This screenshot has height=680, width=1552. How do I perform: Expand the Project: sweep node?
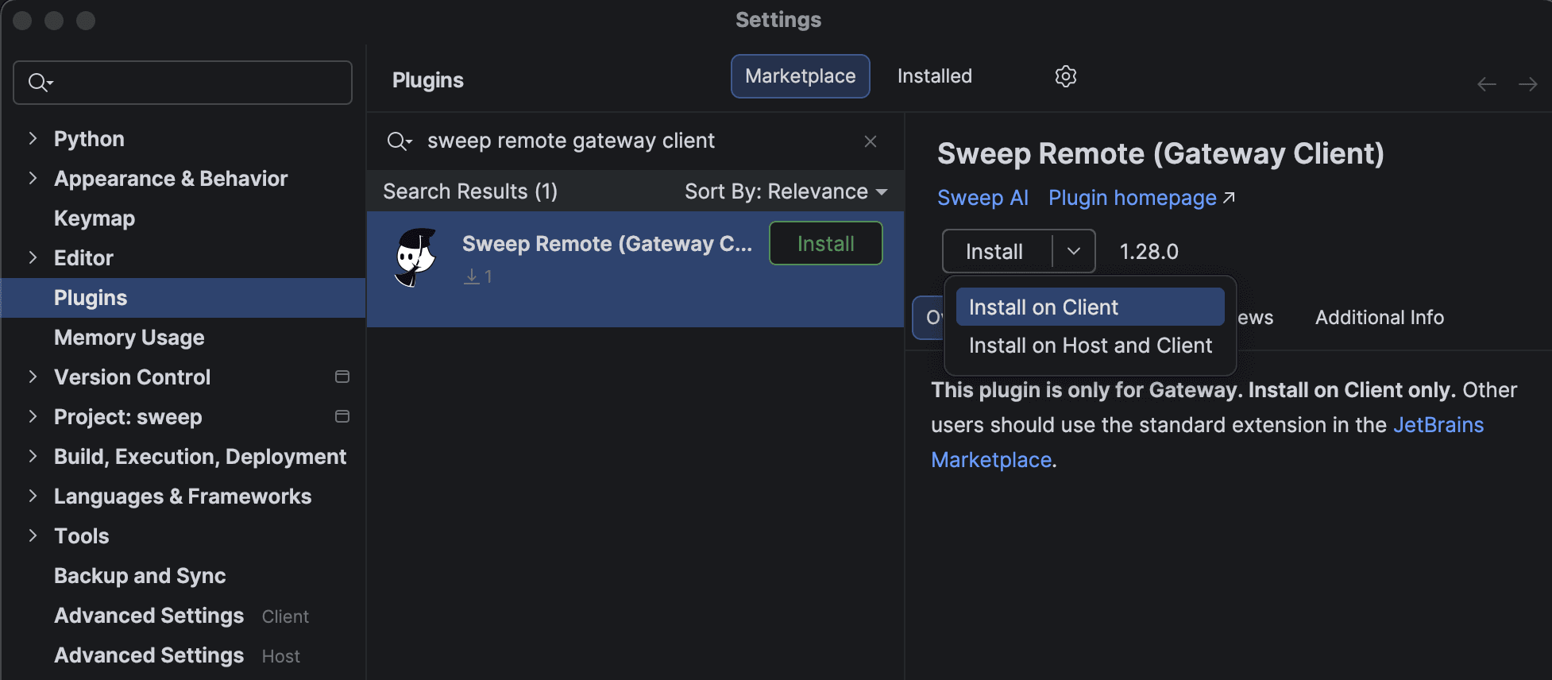[x=33, y=416]
